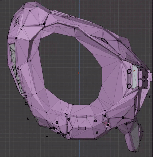The image size is (153, 157).
Task: Select the small red circle on the gray panel
Action: (x=134, y=71)
